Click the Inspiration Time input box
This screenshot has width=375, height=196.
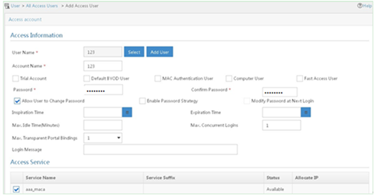coord(103,112)
